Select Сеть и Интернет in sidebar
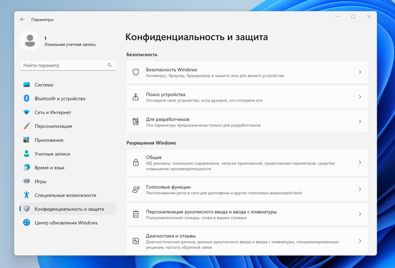The height and width of the screenshot is (268, 395). click(x=68, y=112)
